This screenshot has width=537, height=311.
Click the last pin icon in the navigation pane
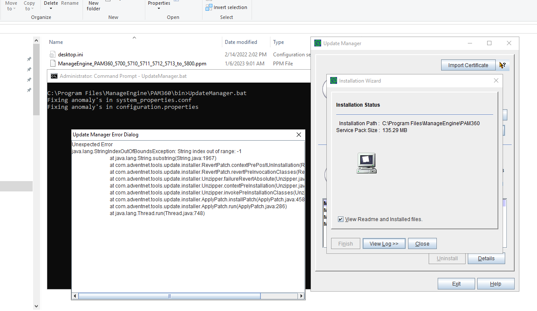tap(29, 90)
